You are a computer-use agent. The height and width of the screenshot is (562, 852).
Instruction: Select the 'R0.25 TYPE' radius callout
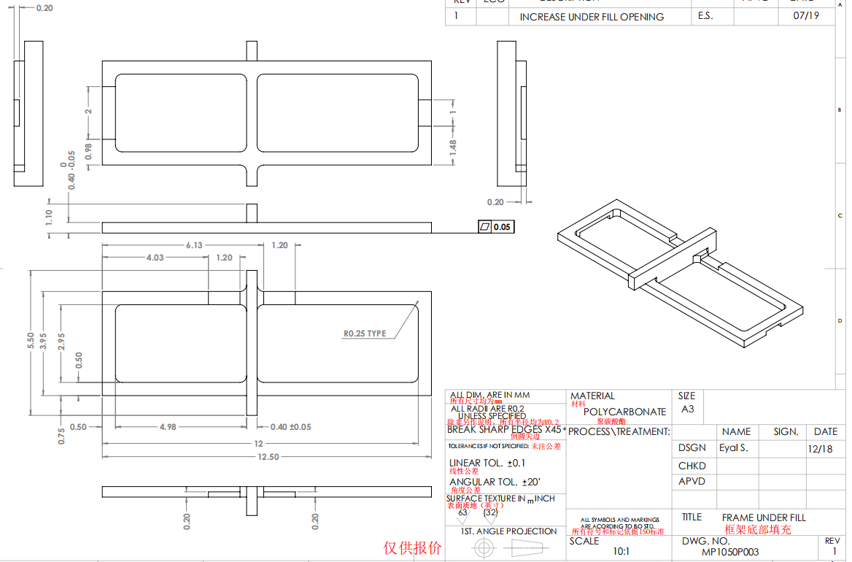click(365, 334)
